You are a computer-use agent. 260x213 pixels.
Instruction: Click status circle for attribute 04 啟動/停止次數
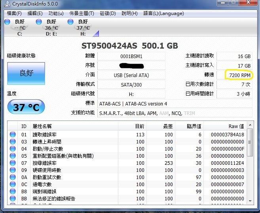13,149
